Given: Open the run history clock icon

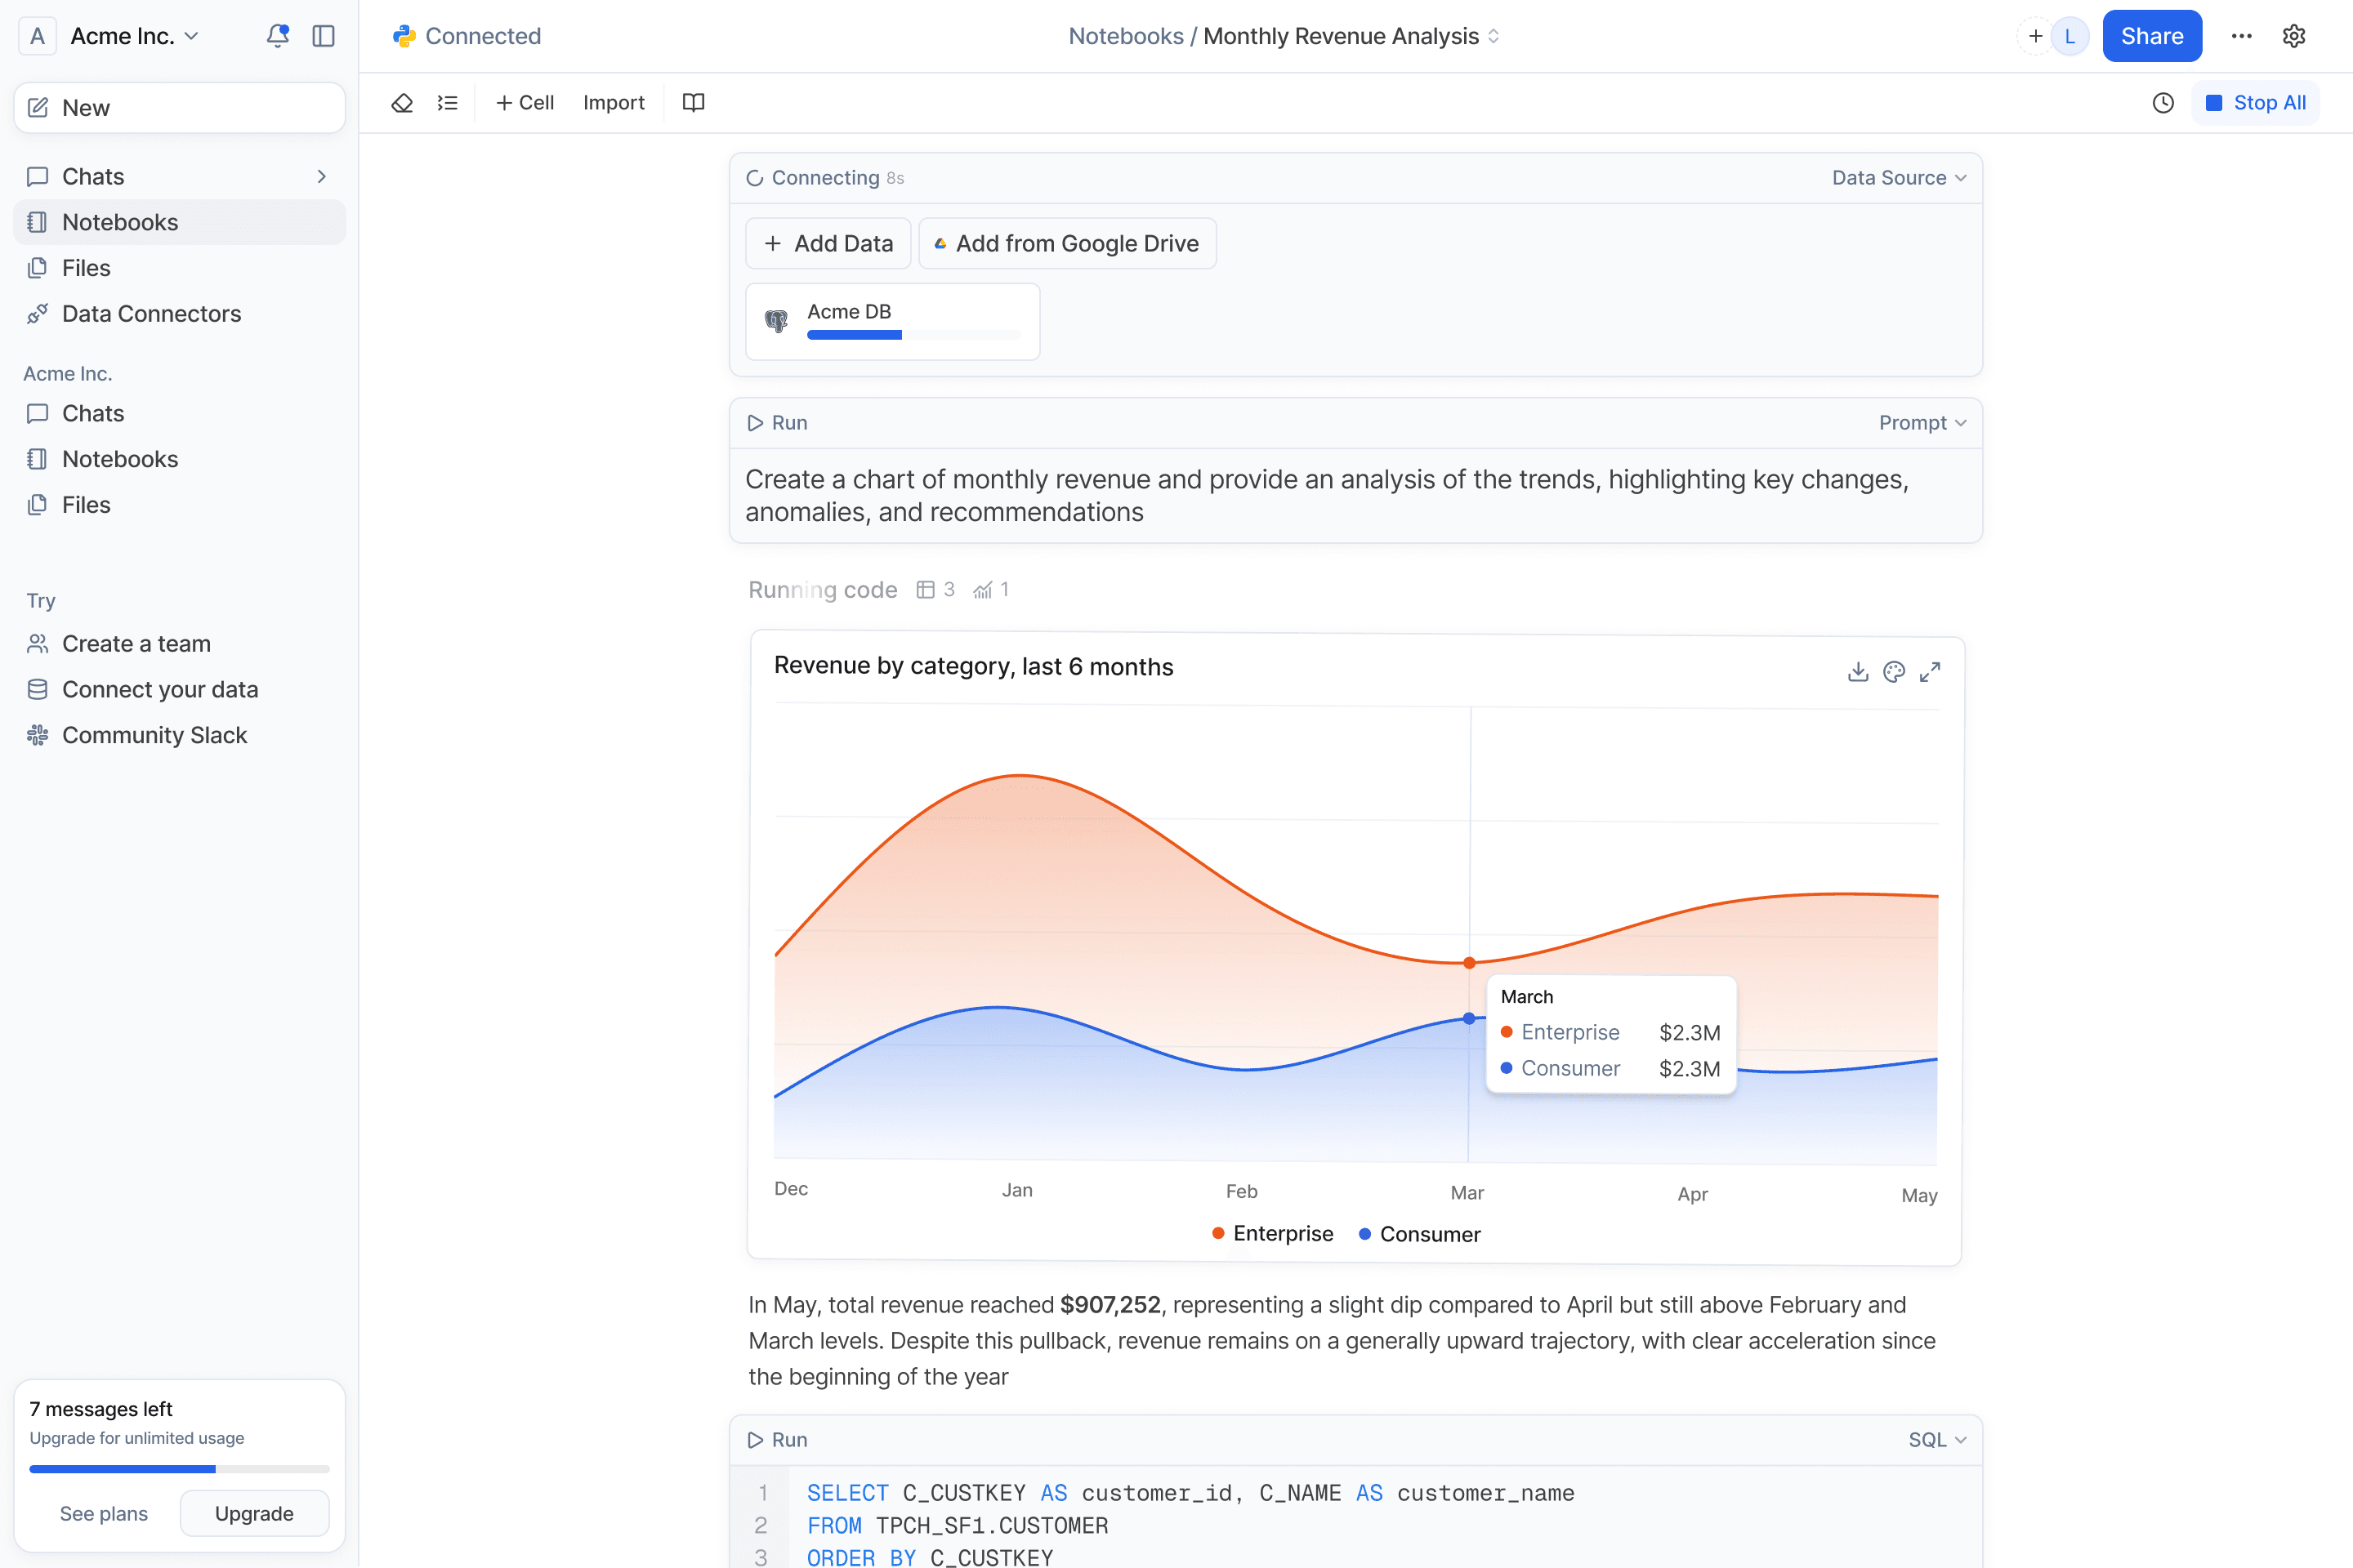Looking at the screenshot, I should tap(2163, 103).
